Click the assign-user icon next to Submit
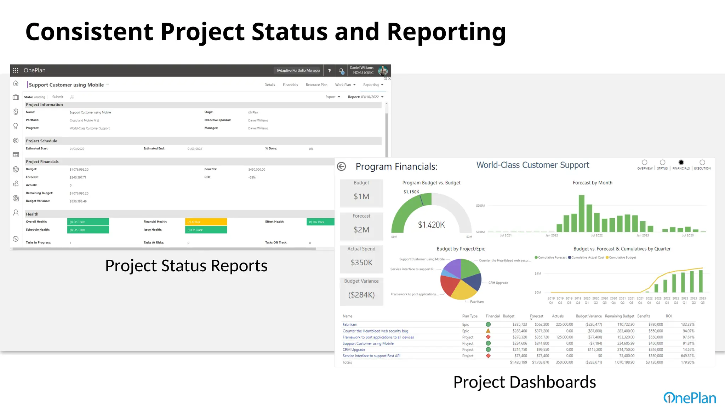The width and height of the screenshot is (725, 407). click(x=72, y=97)
